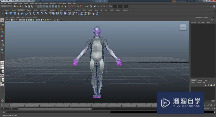216x117 pixels.
Task: Open the Surfaces menu set dropdown
Action: pyautogui.click(x=7, y=6)
